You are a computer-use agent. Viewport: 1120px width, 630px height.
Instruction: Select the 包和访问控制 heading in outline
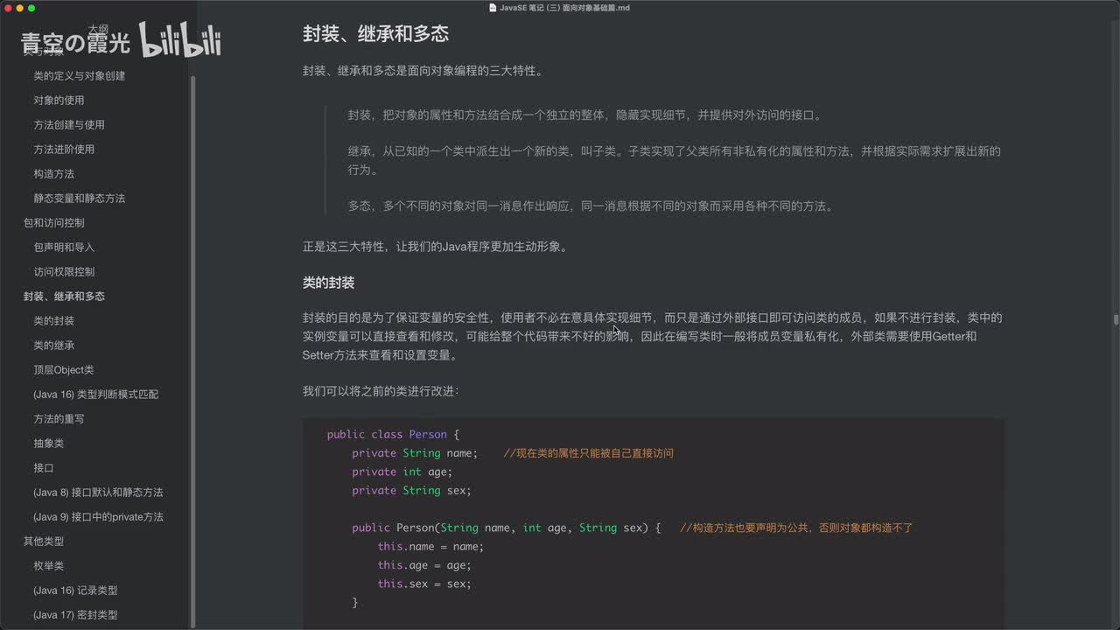(x=53, y=223)
